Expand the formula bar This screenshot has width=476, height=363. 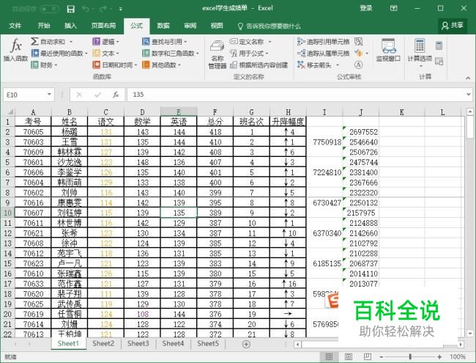click(469, 95)
